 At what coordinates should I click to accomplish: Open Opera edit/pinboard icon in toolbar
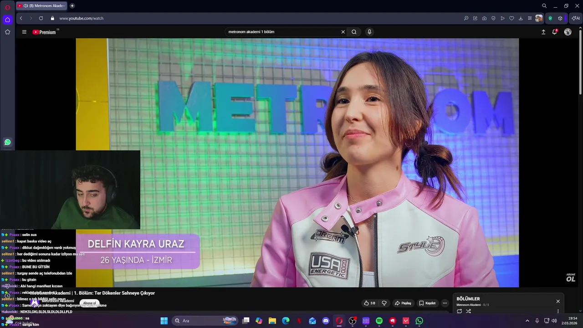pyautogui.click(x=475, y=18)
